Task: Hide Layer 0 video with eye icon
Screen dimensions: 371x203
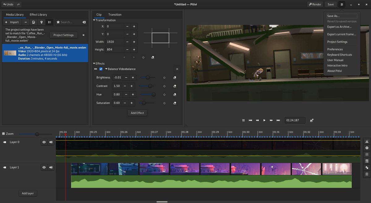Action: coord(44,142)
